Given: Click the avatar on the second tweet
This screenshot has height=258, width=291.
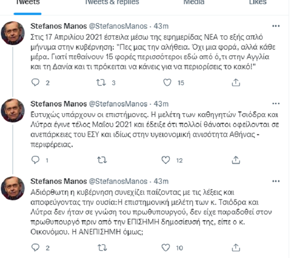Looking at the screenshot, I should click(13, 111).
